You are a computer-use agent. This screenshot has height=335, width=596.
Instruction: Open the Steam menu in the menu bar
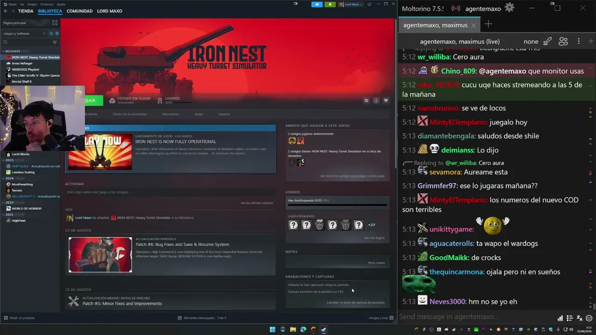13,4
